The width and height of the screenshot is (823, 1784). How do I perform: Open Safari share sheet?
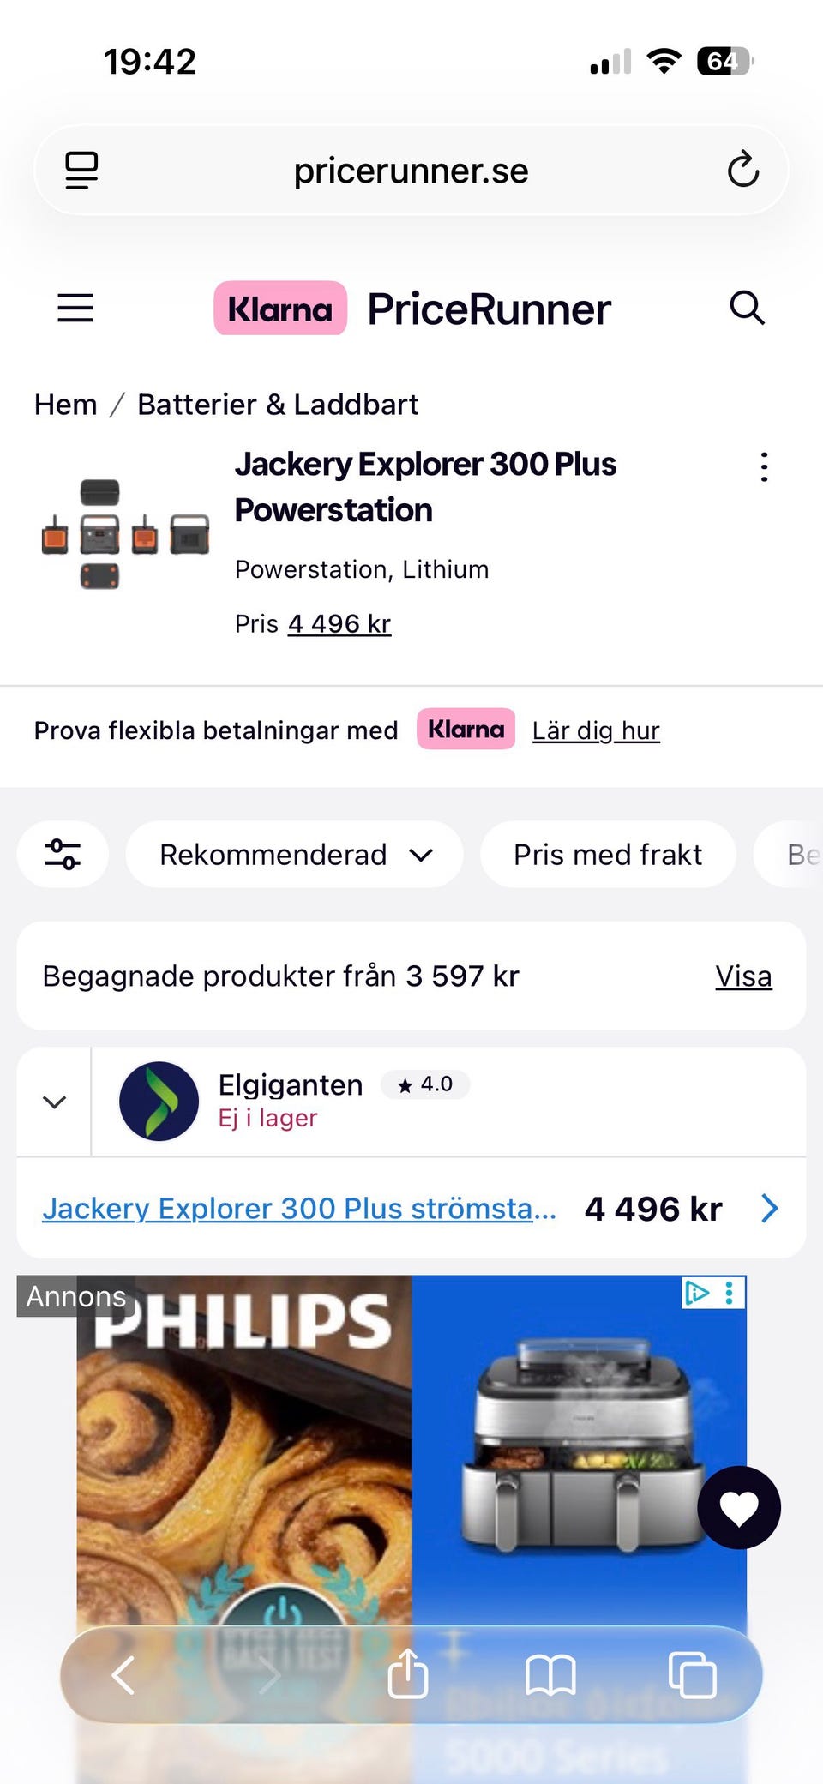pyautogui.click(x=408, y=1673)
